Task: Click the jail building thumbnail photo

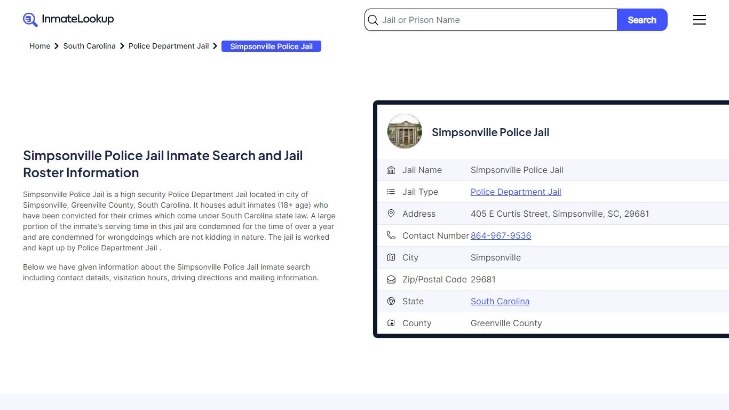Action: [x=405, y=131]
